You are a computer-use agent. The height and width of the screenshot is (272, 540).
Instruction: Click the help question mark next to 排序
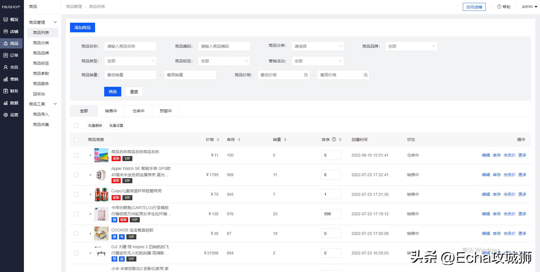[x=334, y=139]
